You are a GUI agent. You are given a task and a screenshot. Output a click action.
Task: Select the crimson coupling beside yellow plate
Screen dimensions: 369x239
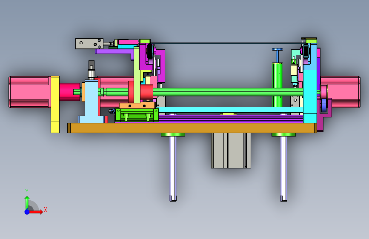69,92
